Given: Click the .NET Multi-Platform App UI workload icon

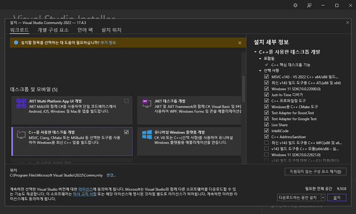Looking at the screenshot, I should [21, 103].
